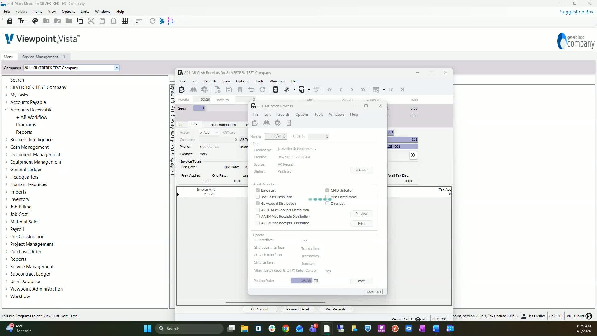Click the spell check ABC icon
This screenshot has width=597, height=336.
tap(317, 90)
